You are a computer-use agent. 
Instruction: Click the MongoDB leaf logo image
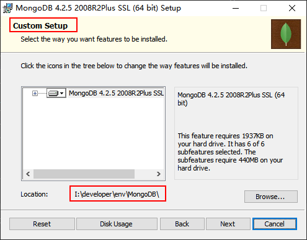tap(286, 34)
